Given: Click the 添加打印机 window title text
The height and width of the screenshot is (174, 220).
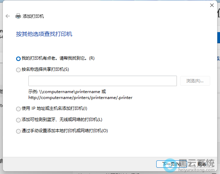Looking at the screenshot, I should point(33,16).
